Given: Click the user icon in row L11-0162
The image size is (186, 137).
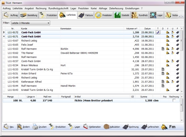Looking at the screenshot, I should click(x=173, y=53).
